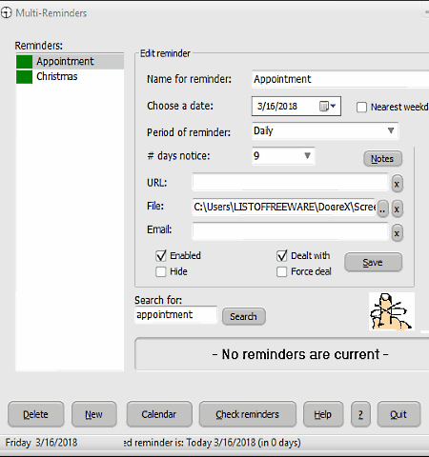This screenshot has height=457, width=429.
Task: Click the Search for text box
Action: [175, 315]
